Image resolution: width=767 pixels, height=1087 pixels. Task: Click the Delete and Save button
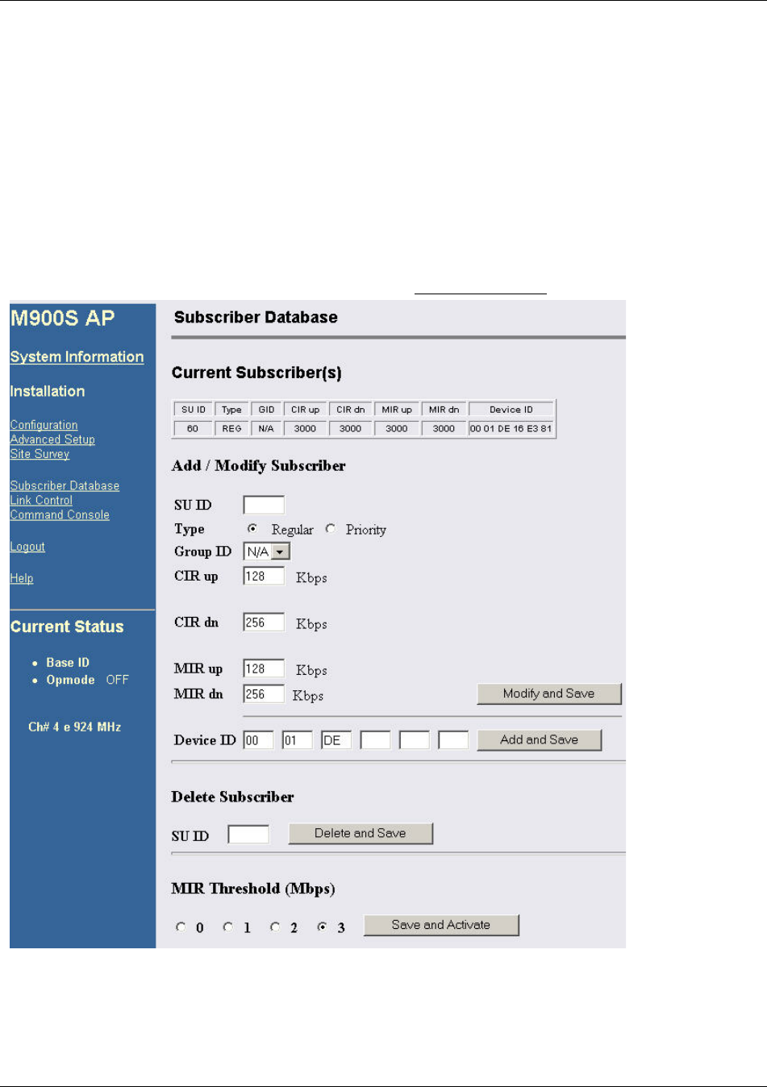coord(361,833)
